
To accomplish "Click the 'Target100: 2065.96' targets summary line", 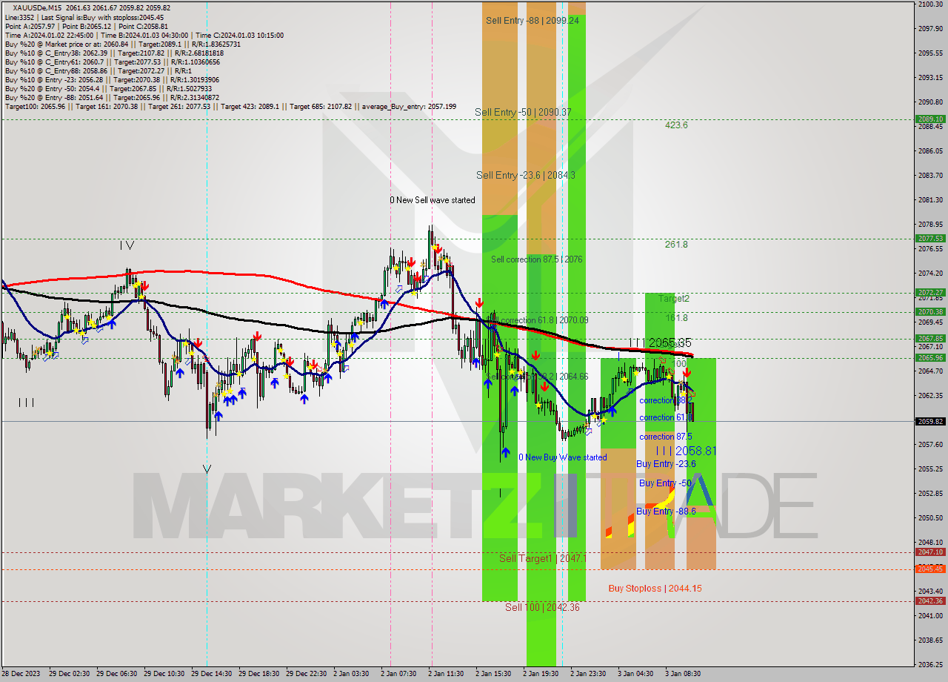I will [230, 107].
